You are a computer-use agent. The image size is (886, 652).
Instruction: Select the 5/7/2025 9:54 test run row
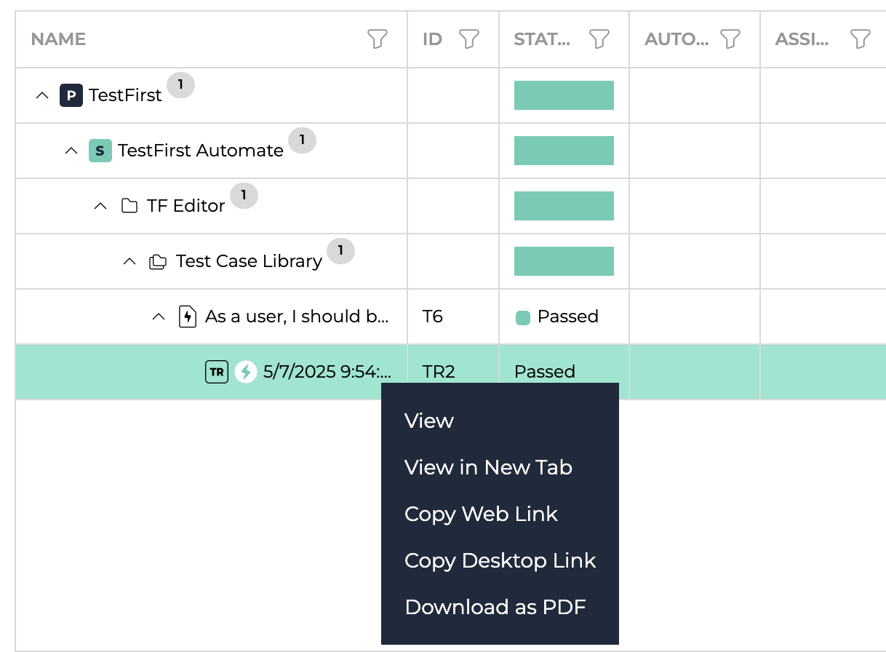327,372
